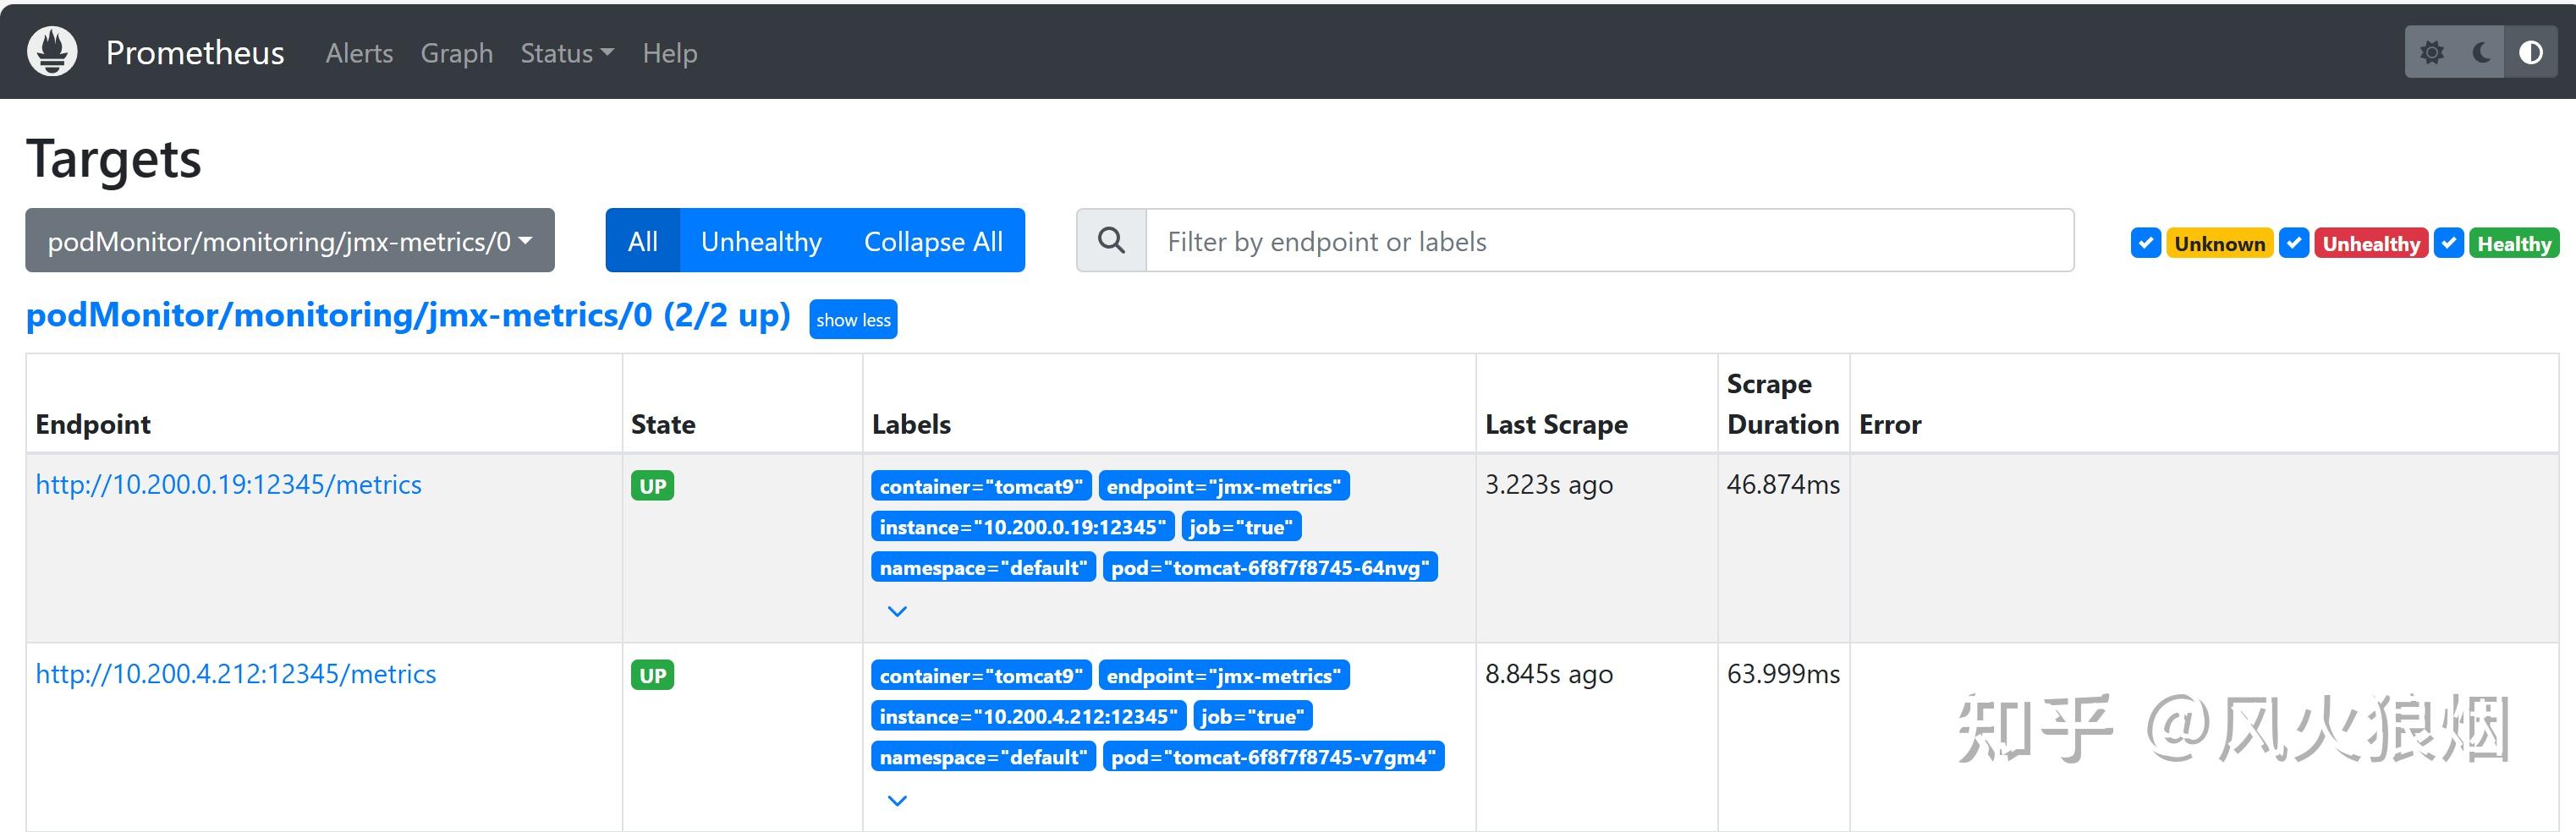Expand labels for the 10.200.4.212 target
The image size is (2576, 832).
tap(897, 800)
